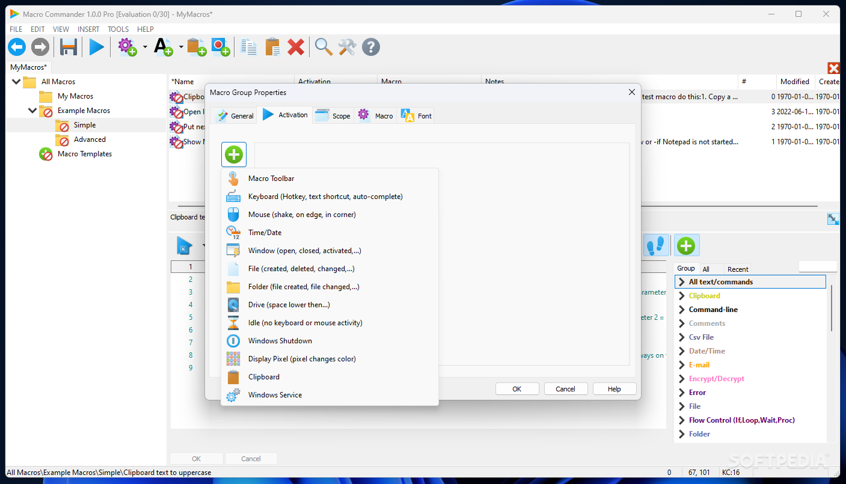Viewport: 846px width, 484px height.
Task: Click Help in Macro Group Properties
Action: click(x=614, y=389)
